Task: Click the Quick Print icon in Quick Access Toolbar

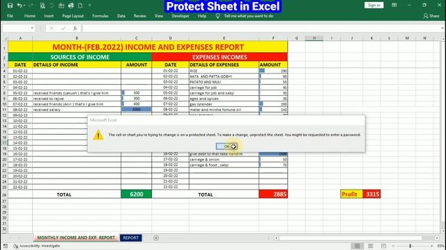Action: pos(71,6)
